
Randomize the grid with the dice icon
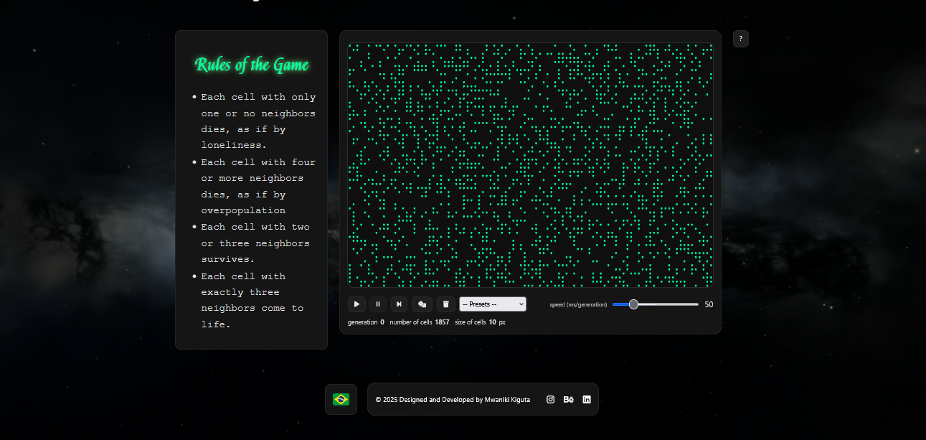(422, 304)
